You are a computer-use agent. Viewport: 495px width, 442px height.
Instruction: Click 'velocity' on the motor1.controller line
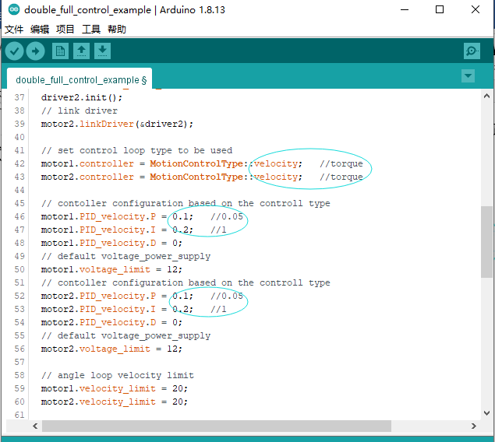pyautogui.click(x=276, y=163)
